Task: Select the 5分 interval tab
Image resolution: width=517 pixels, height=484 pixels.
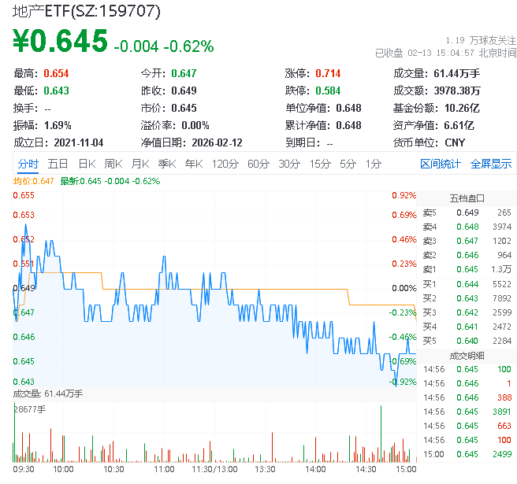Action: (348, 164)
